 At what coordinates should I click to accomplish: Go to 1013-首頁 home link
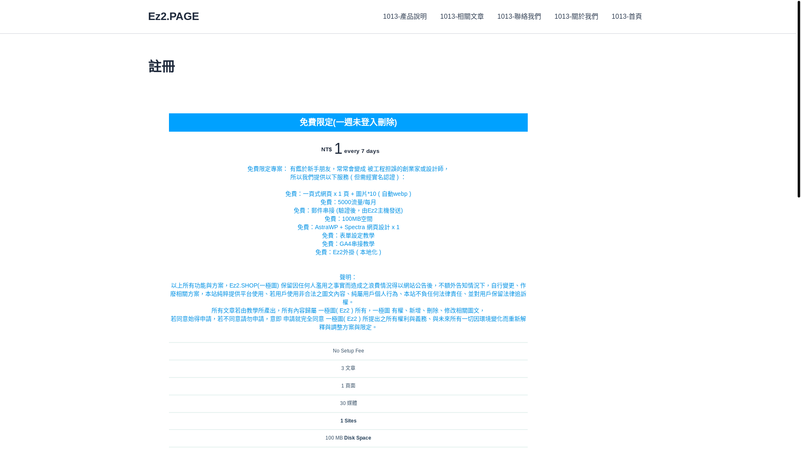(x=627, y=17)
